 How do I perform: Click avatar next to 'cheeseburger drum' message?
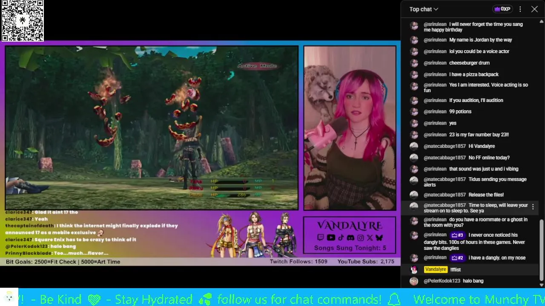point(414,63)
